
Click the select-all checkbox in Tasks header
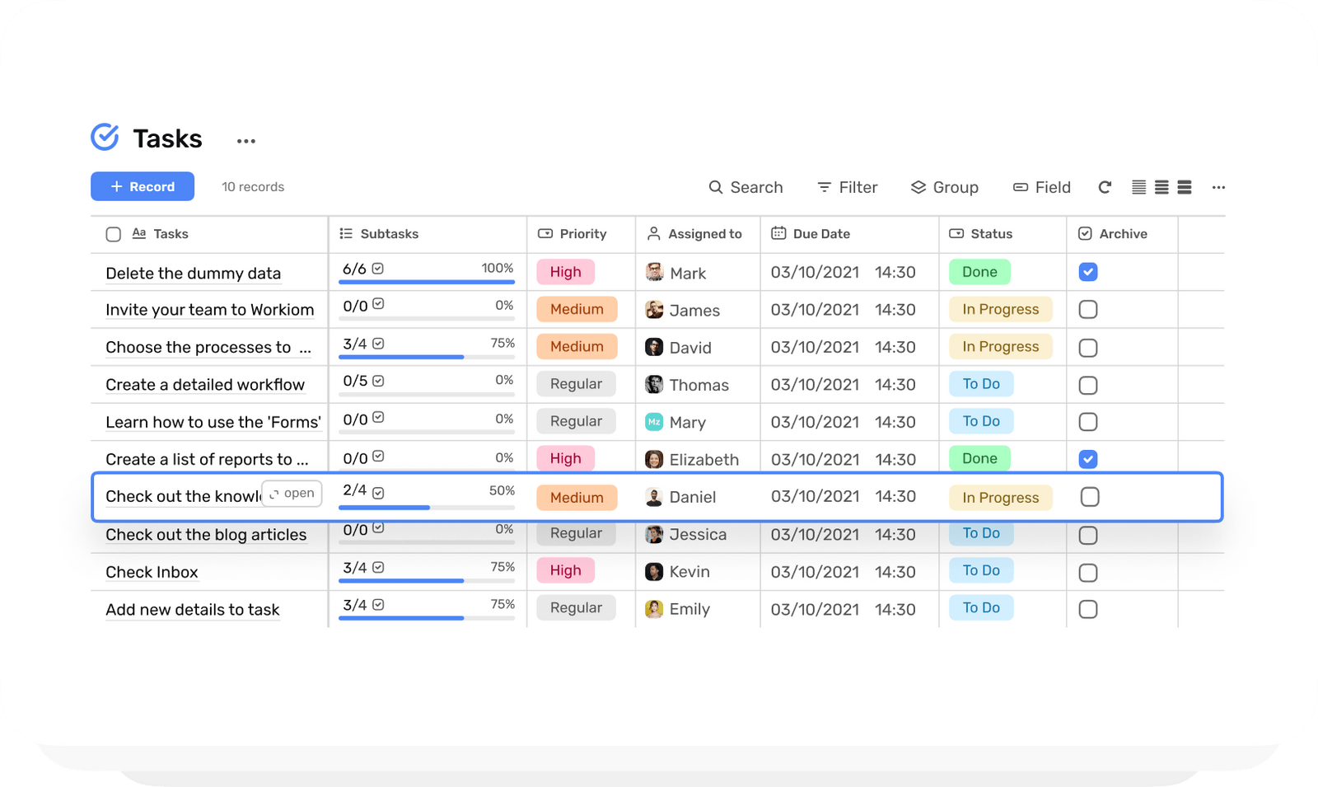pos(113,233)
